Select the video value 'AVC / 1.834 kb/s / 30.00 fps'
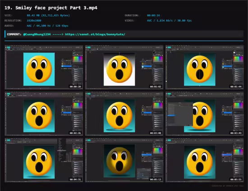This screenshot has width=248, height=191. click(x=169, y=21)
